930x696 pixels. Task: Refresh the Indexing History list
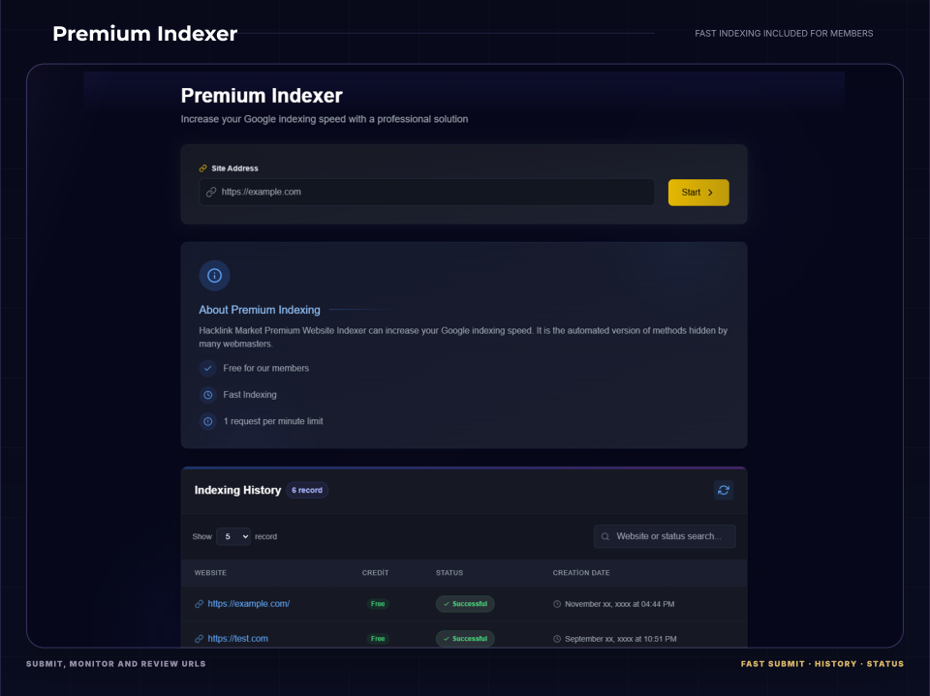[723, 490]
